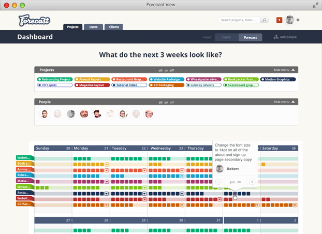Open settings gear next to avatar

(298, 20)
